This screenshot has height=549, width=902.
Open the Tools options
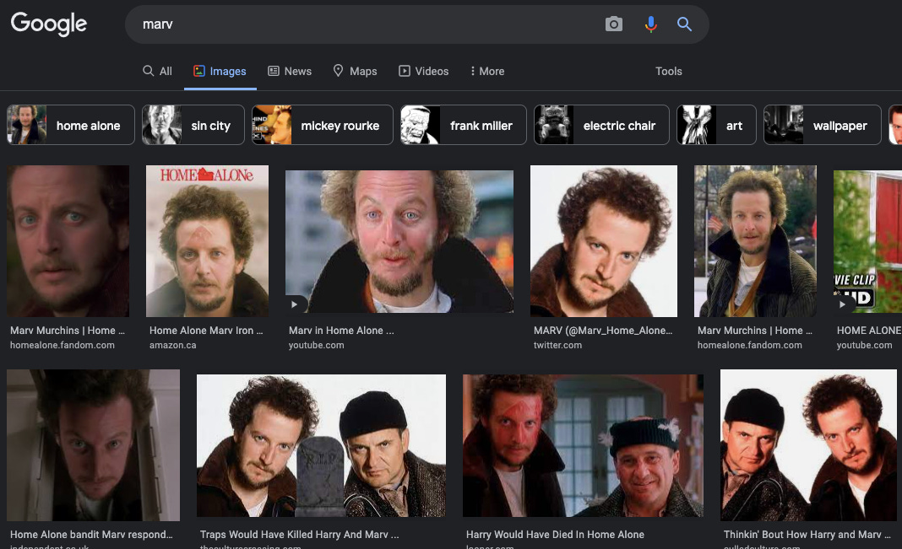[x=668, y=71]
